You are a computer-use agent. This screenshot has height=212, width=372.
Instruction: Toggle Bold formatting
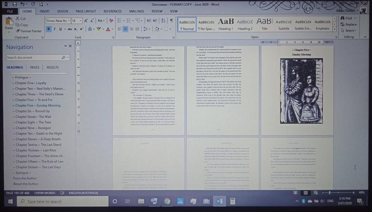(49, 29)
